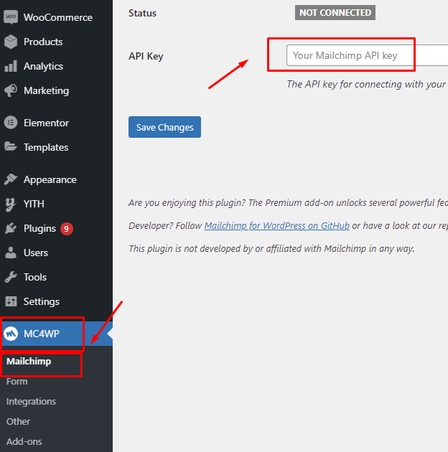Click the Plugins update badge 9
448x452 pixels.
(x=66, y=229)
